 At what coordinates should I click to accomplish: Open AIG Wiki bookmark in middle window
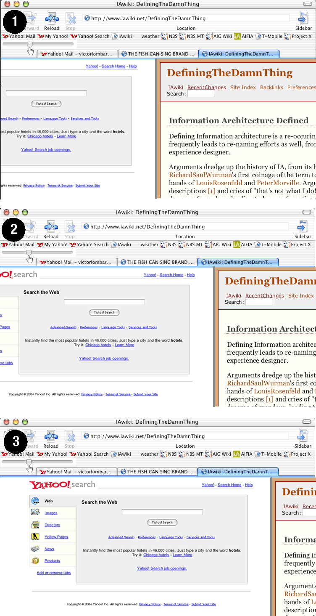click(219, 244)
